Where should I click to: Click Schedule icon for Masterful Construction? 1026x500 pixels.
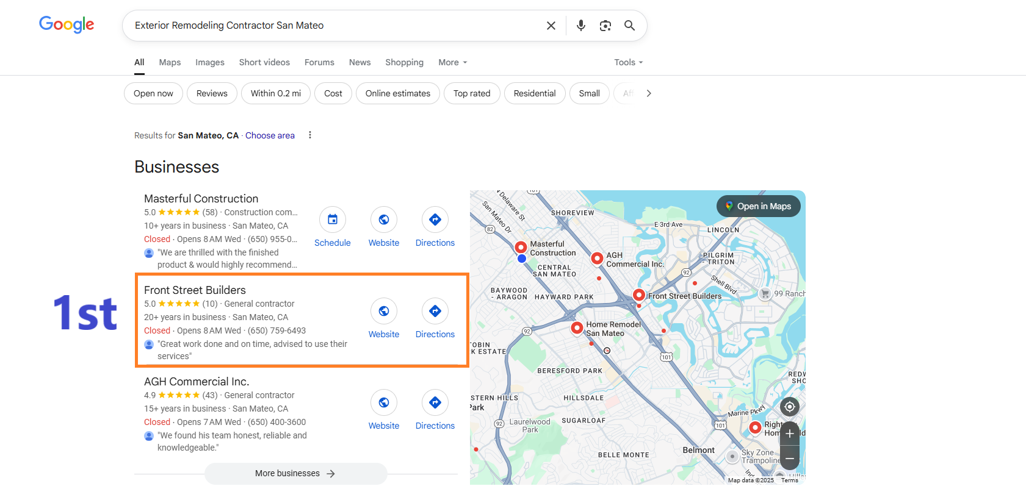click(x=333, y=220)
